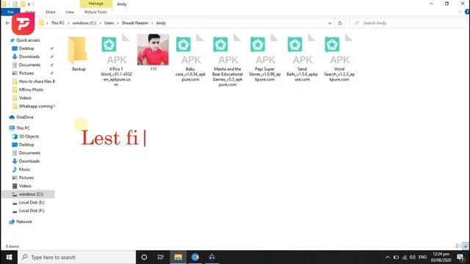Viewport: 470px width, 264px height.
Task: Open the View ribbon tab
Action: pyautogui.click(x=70, y=12)
